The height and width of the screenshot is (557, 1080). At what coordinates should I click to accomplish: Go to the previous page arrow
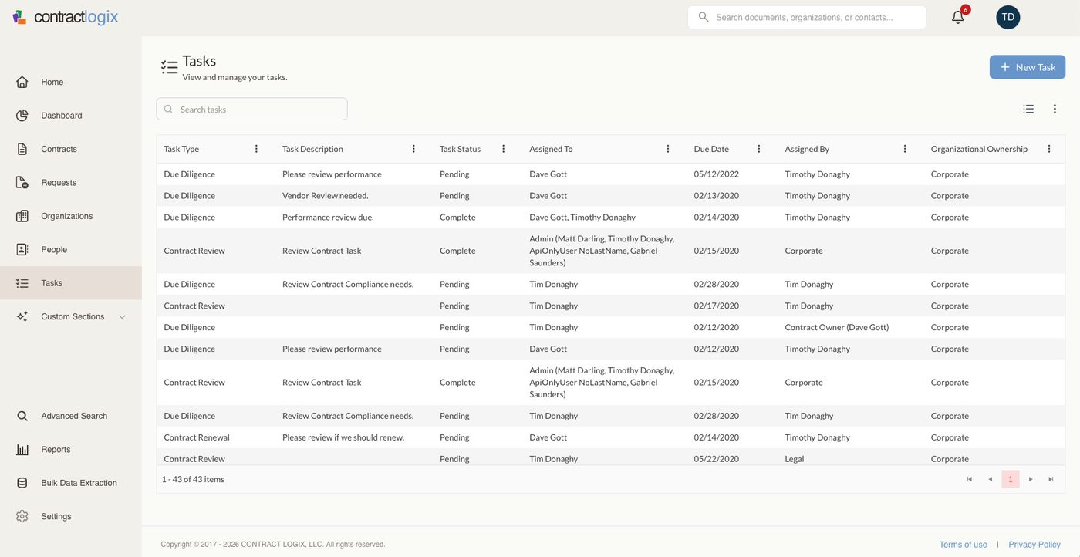click(x=991, y=479)
